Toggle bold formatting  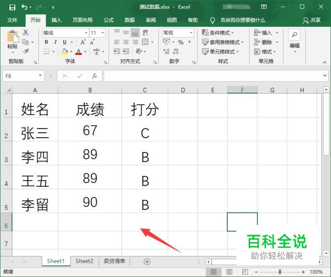tap(46, 42)
